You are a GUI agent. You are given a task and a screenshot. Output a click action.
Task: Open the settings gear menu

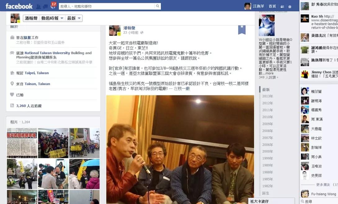pos(290,7)
